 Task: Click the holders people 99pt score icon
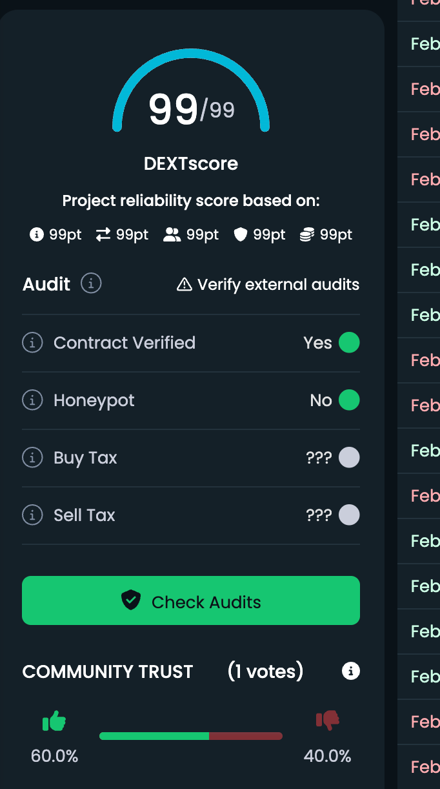pos(172,235)
